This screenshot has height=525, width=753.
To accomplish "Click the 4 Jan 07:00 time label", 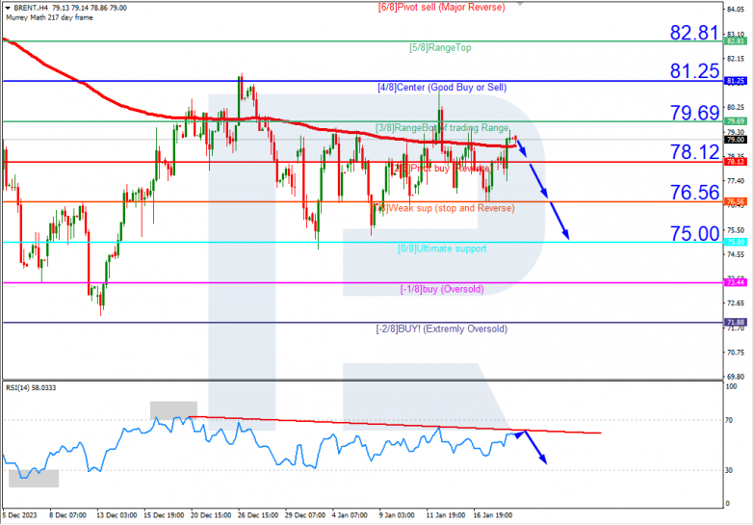I will pos(350,515).
